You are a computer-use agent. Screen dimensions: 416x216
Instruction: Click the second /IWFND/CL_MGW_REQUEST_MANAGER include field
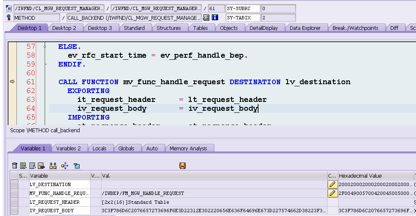pyautogui.click(x=156, y=8)
